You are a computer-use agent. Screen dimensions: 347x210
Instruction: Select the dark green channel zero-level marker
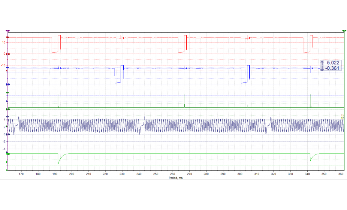tap(8, 109)
